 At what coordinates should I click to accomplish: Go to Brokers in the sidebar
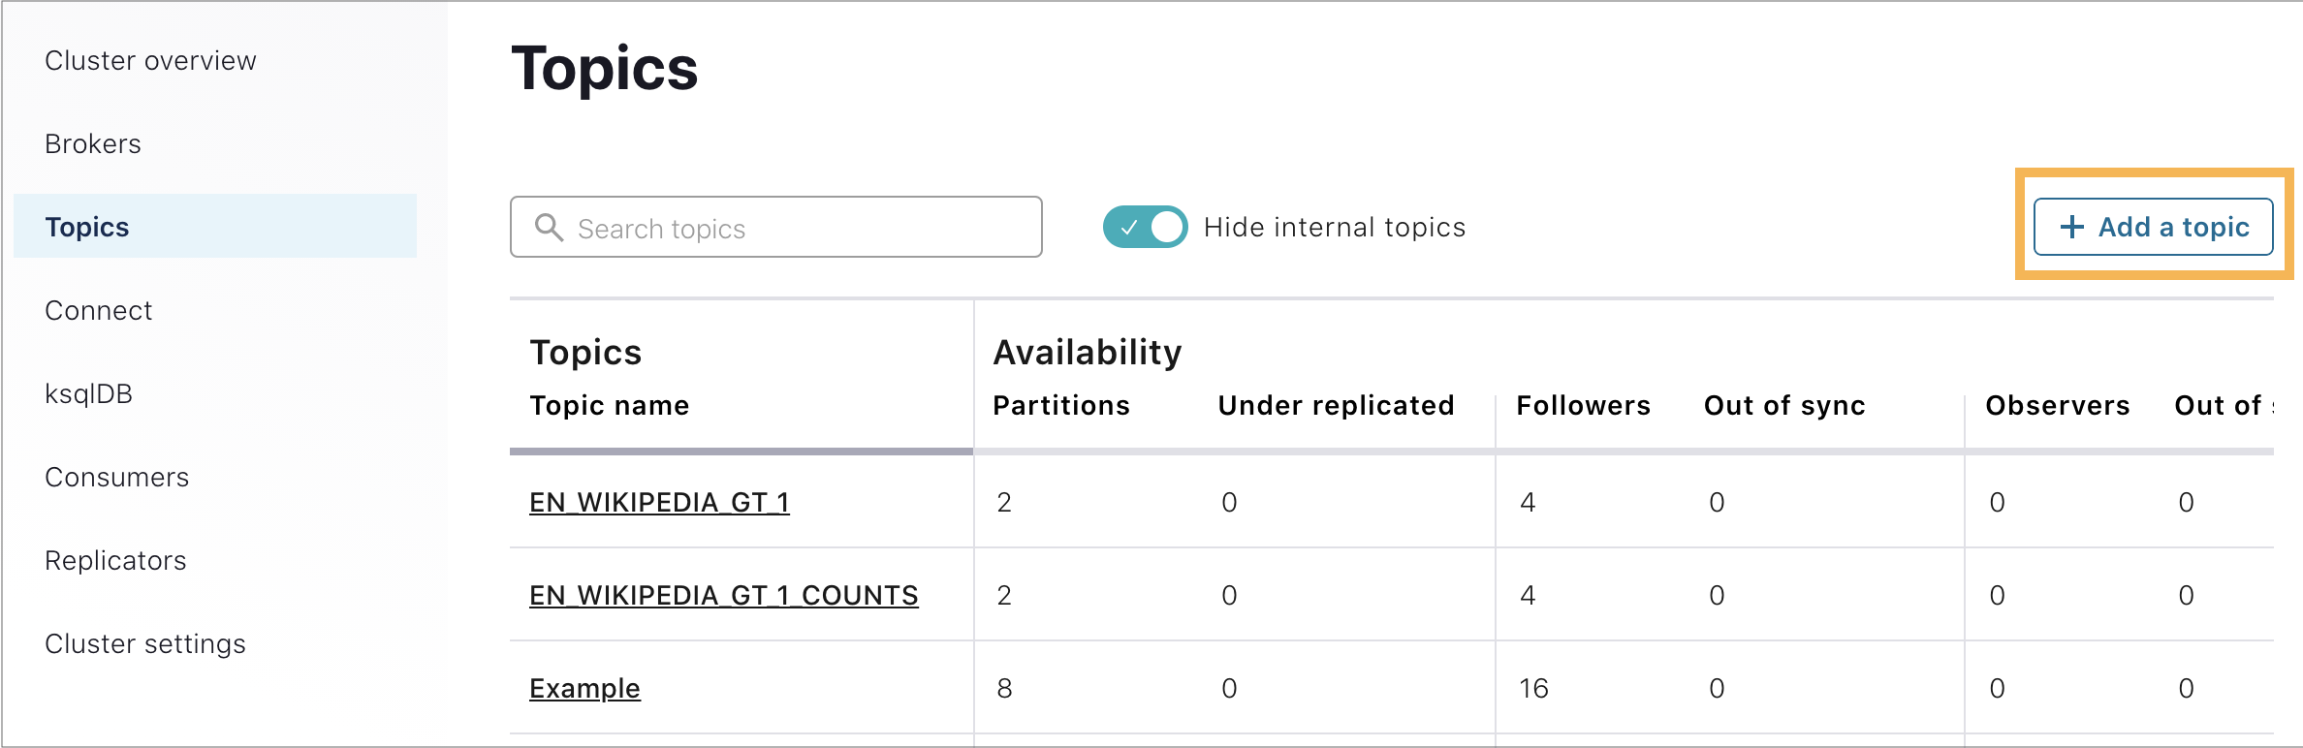[93, 144]
